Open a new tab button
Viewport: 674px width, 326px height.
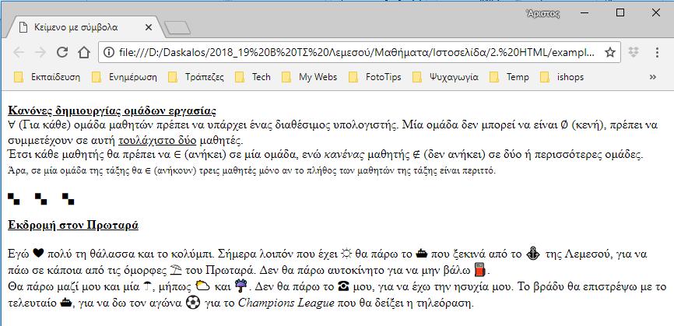click(x=177, y=28)
